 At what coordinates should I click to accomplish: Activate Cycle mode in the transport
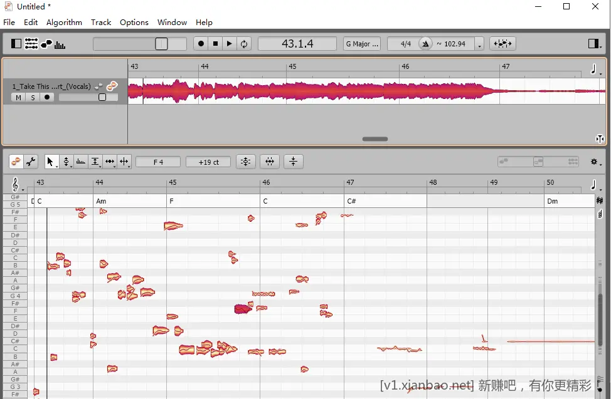coord(243,43)
